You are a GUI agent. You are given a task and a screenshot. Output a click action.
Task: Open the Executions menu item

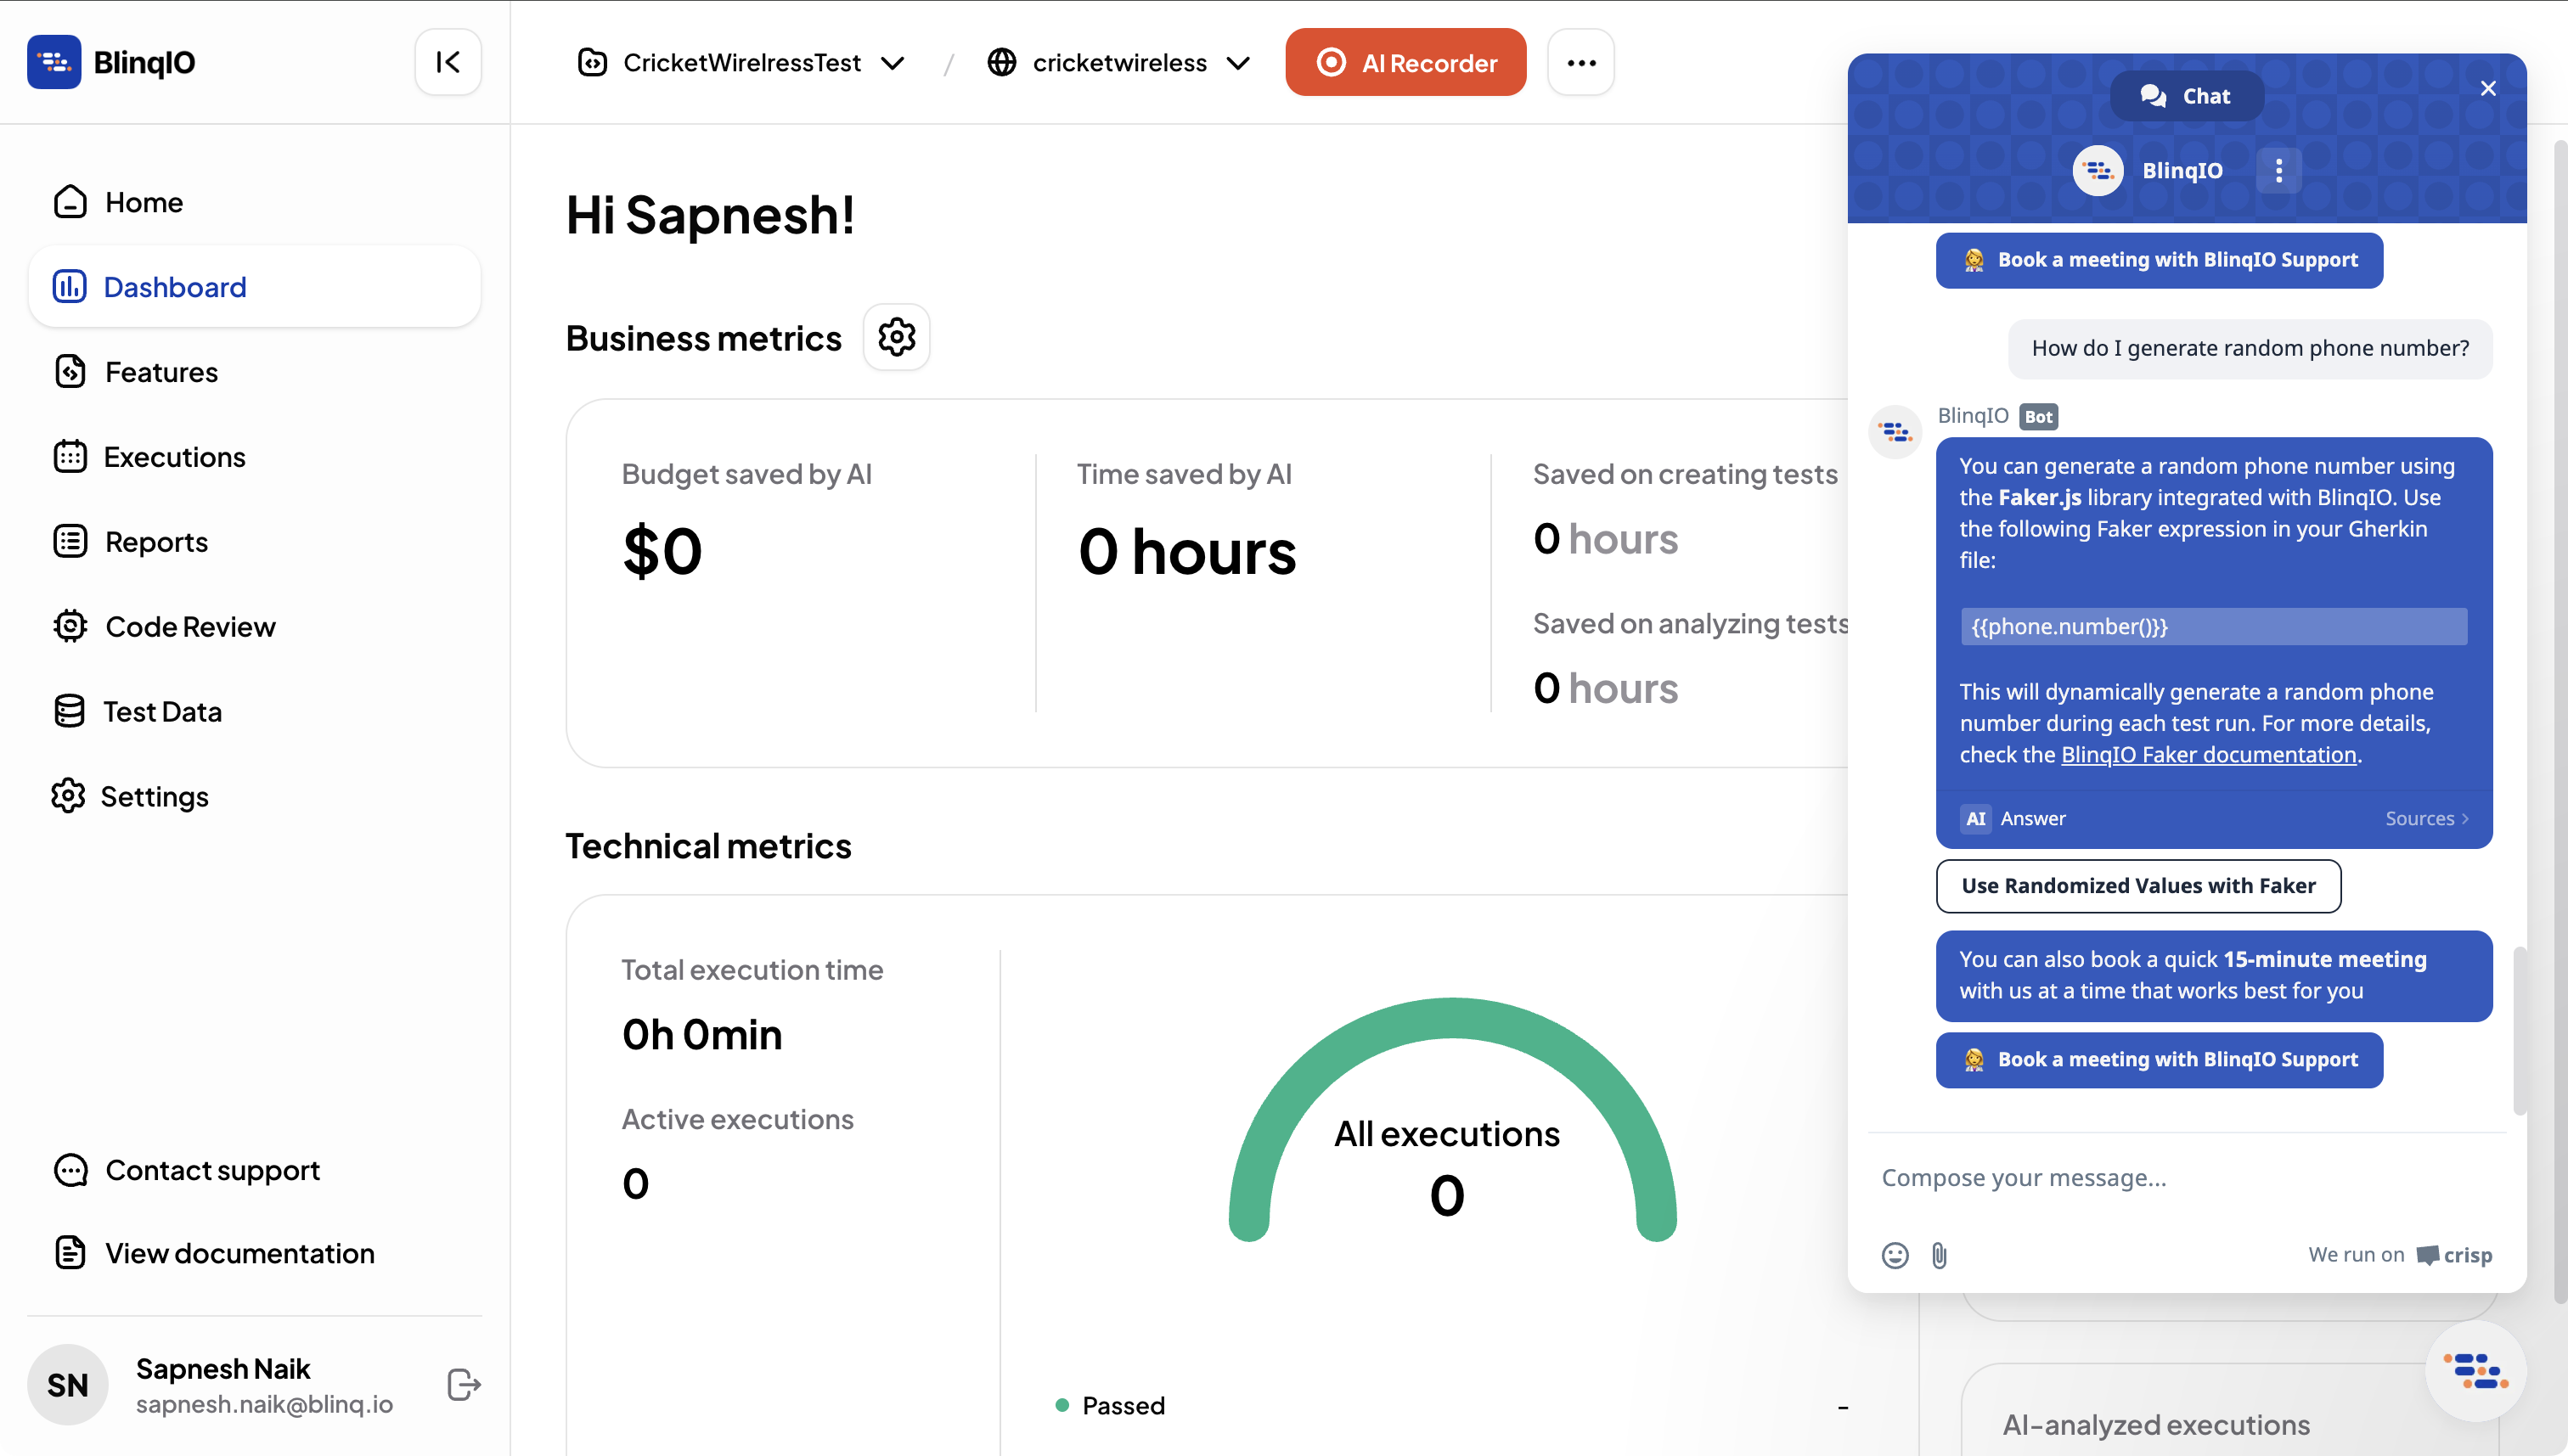click(x=174, y=457)
